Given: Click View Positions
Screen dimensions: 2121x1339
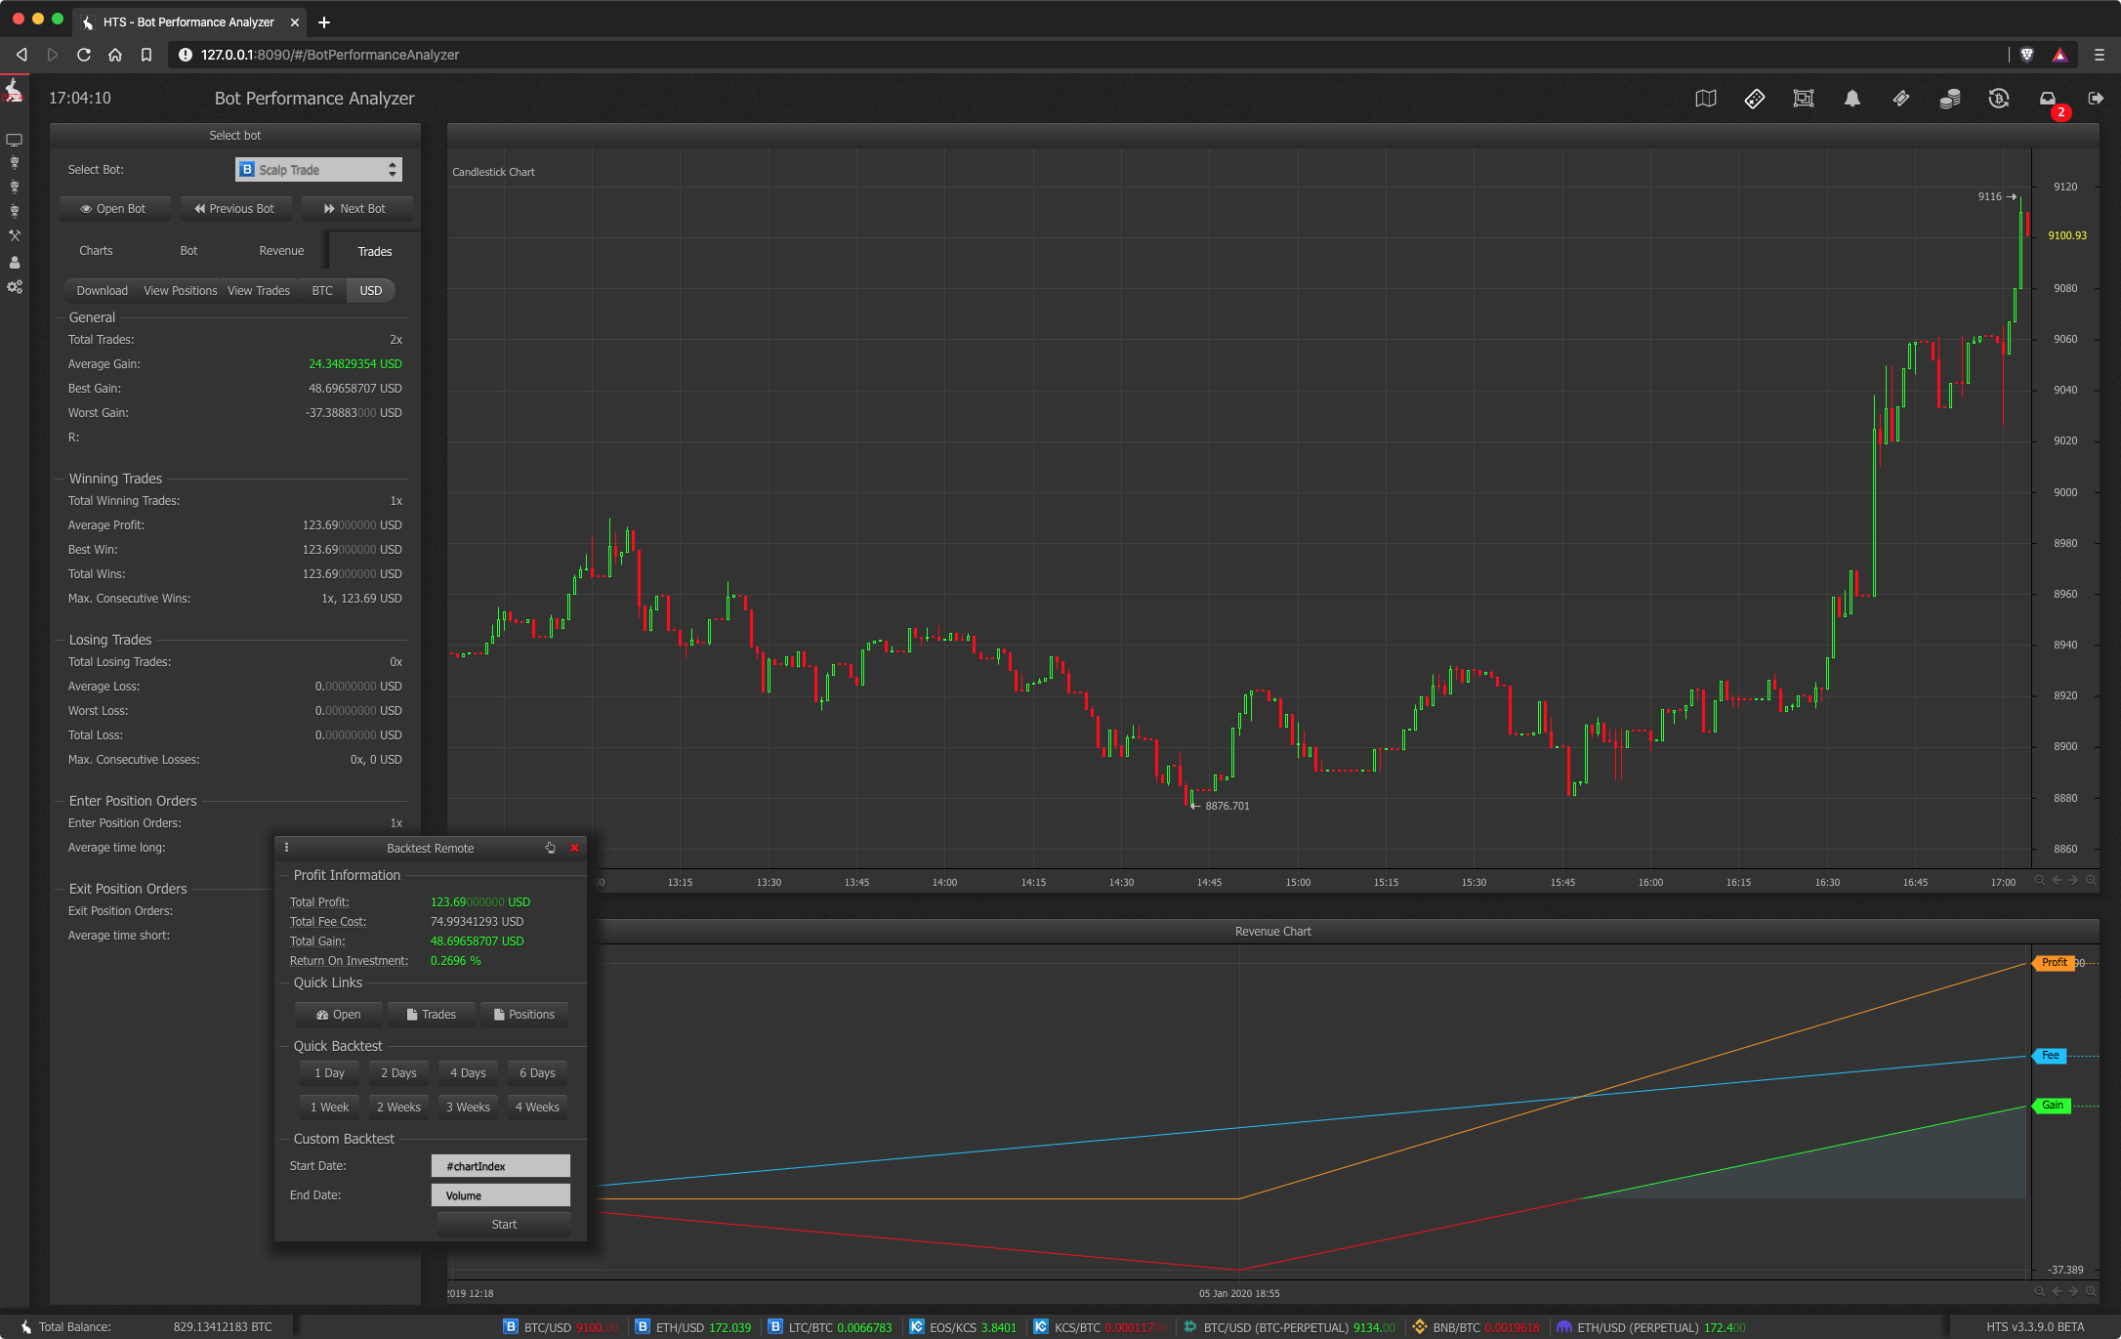Looking at the screenshot, I should (181, 291).
